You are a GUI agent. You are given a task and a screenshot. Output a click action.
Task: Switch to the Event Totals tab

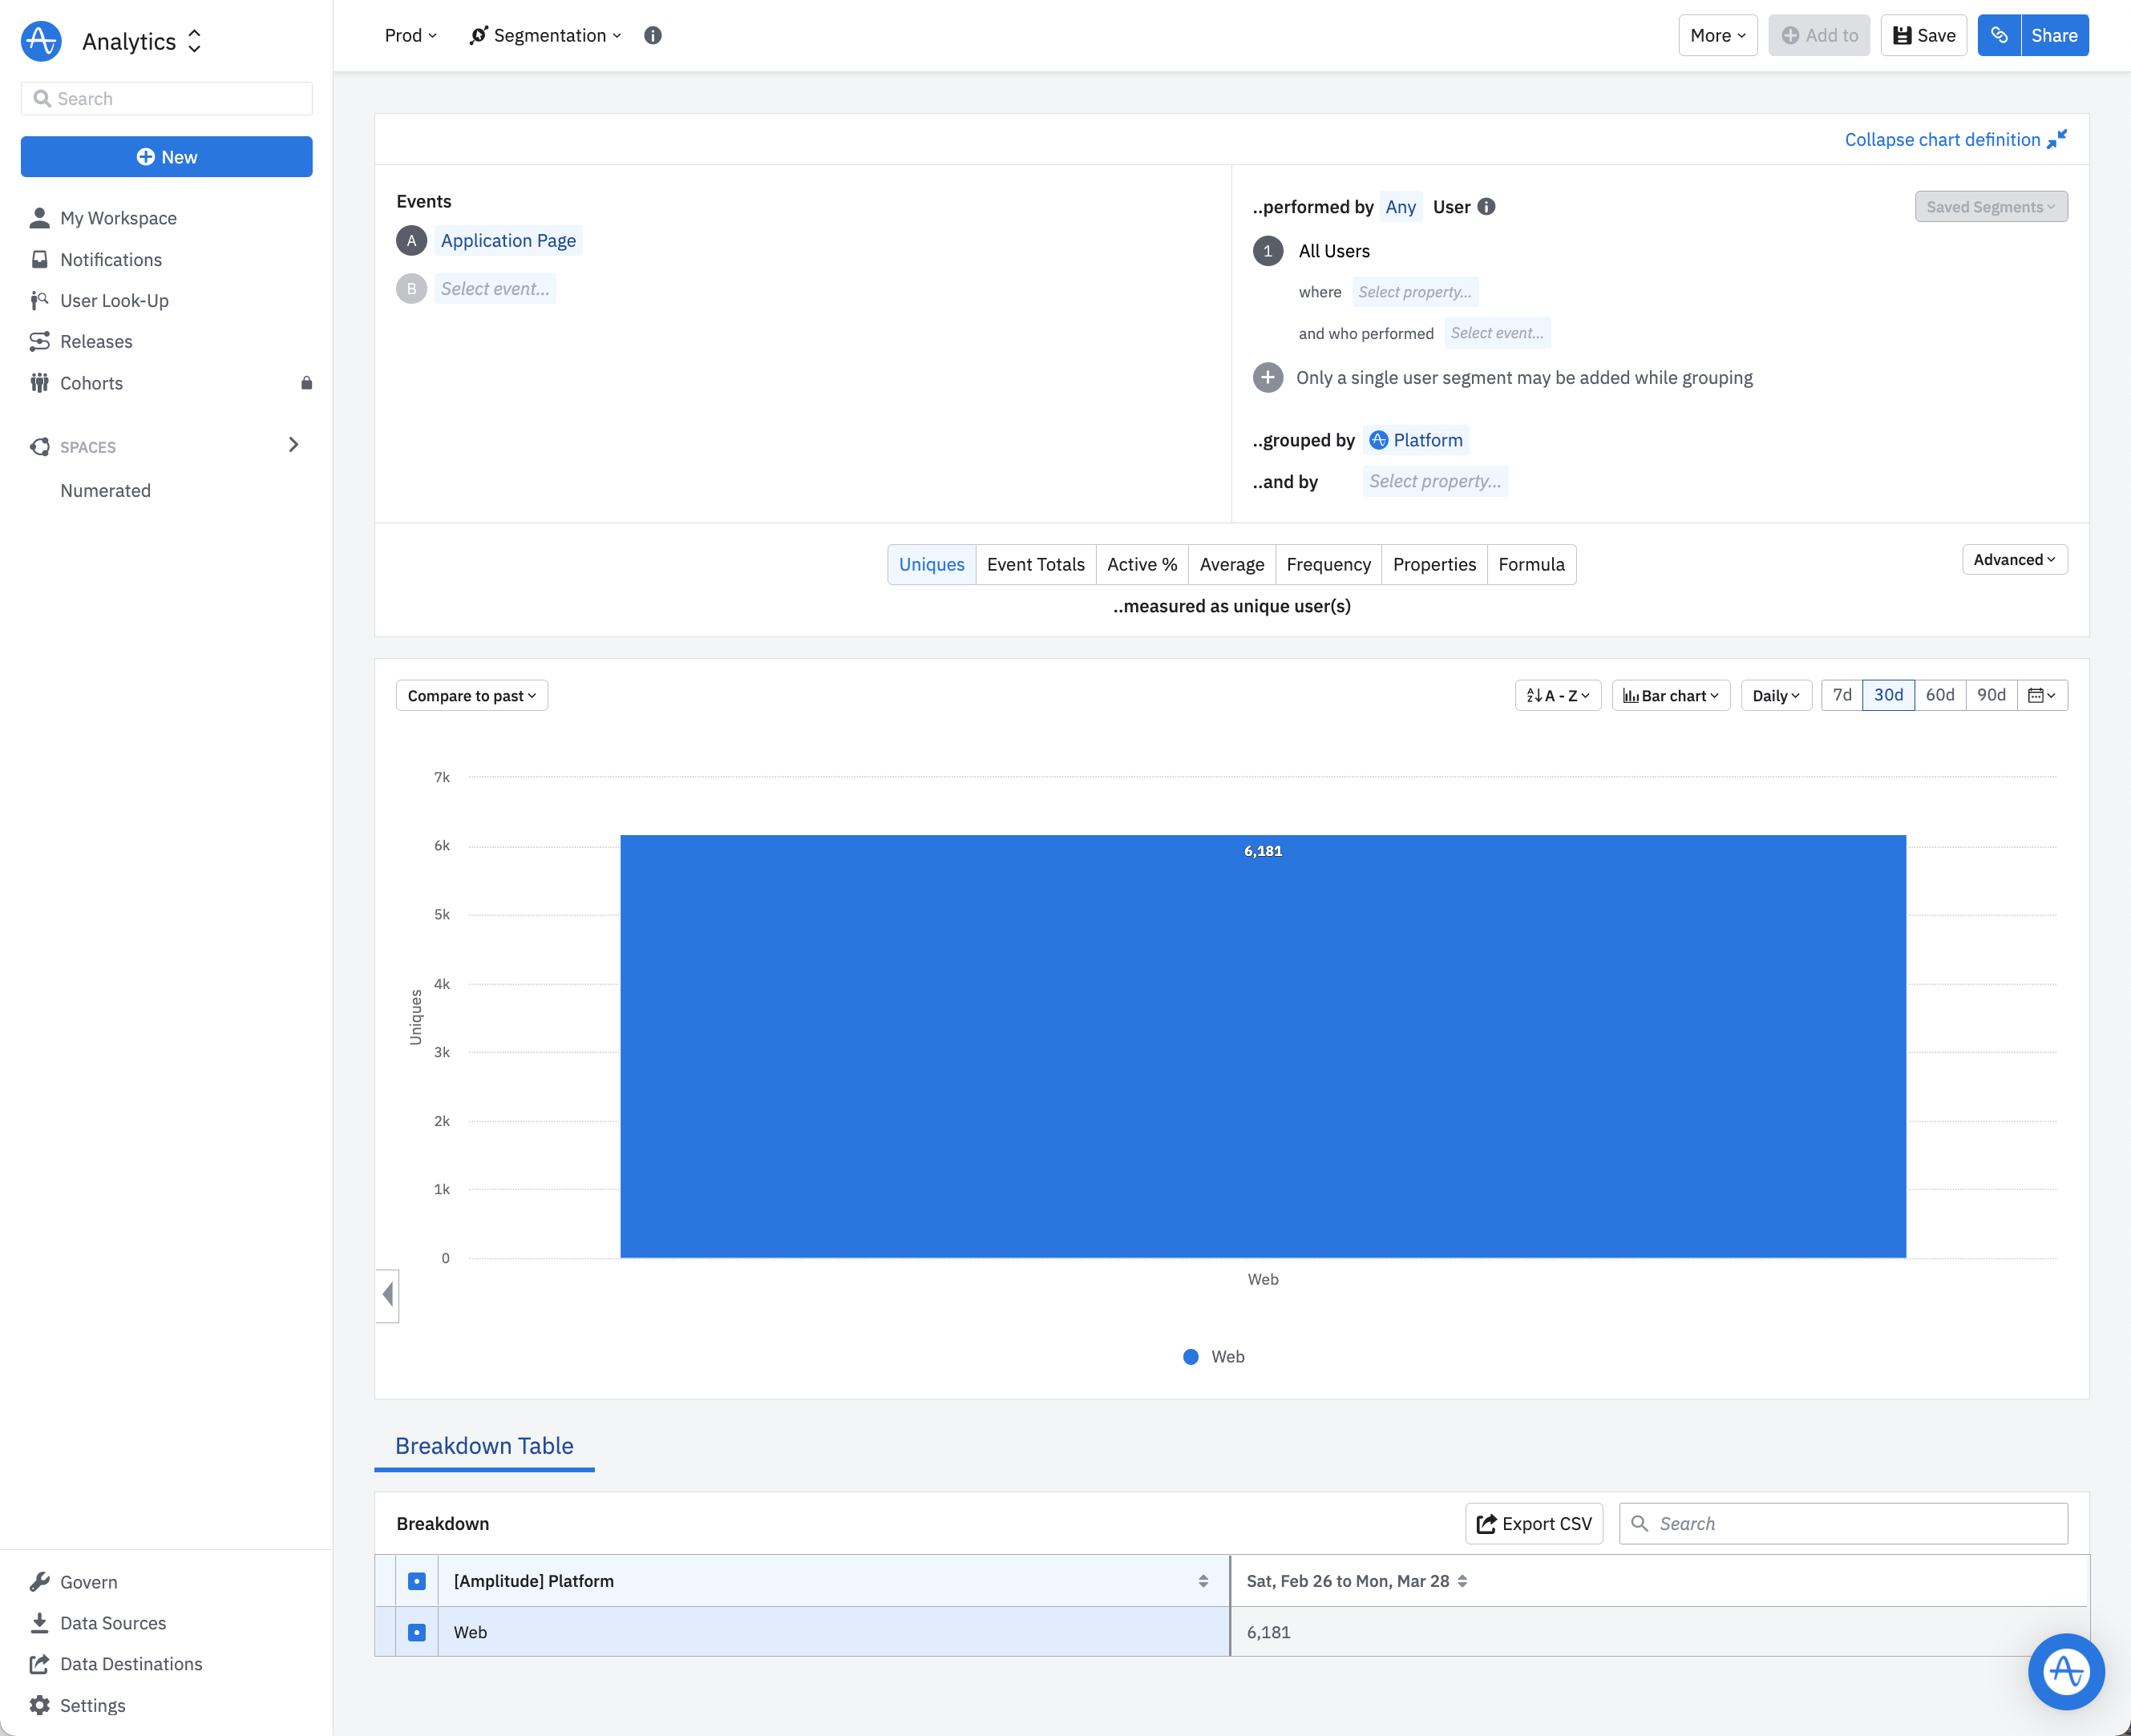tap(1034, 565)
